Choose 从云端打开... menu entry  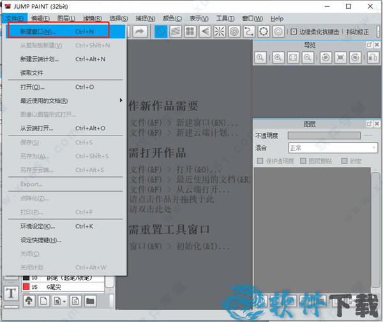point(66,128)
